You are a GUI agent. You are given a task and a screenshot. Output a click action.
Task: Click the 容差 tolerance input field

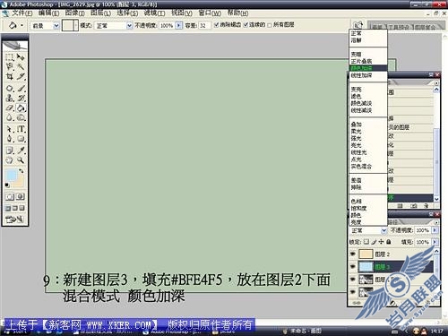(x=203, y=26)
